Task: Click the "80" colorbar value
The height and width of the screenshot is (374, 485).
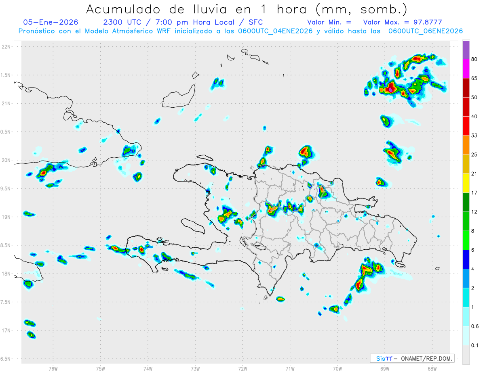Action: point(474,59)
